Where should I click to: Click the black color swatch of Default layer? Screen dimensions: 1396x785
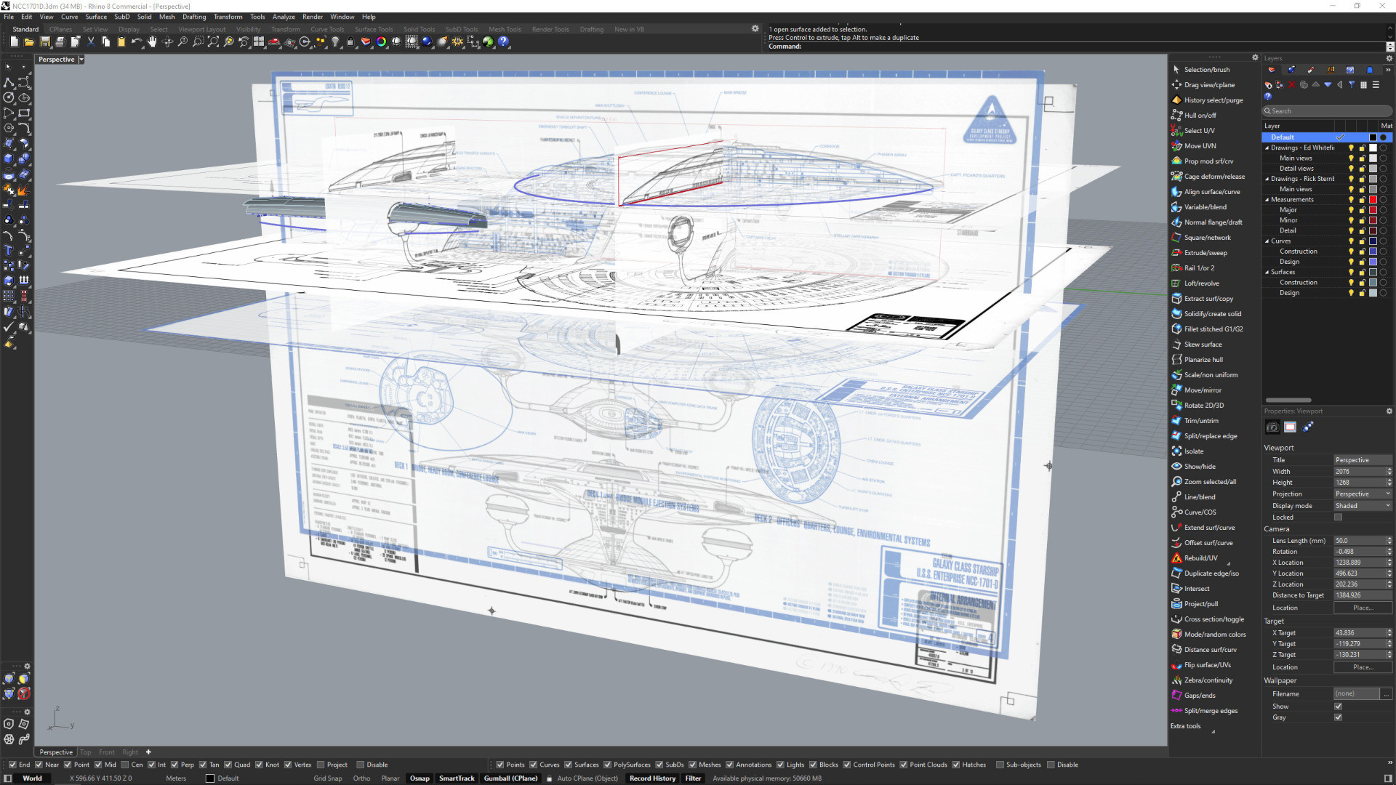(1373, 137)
